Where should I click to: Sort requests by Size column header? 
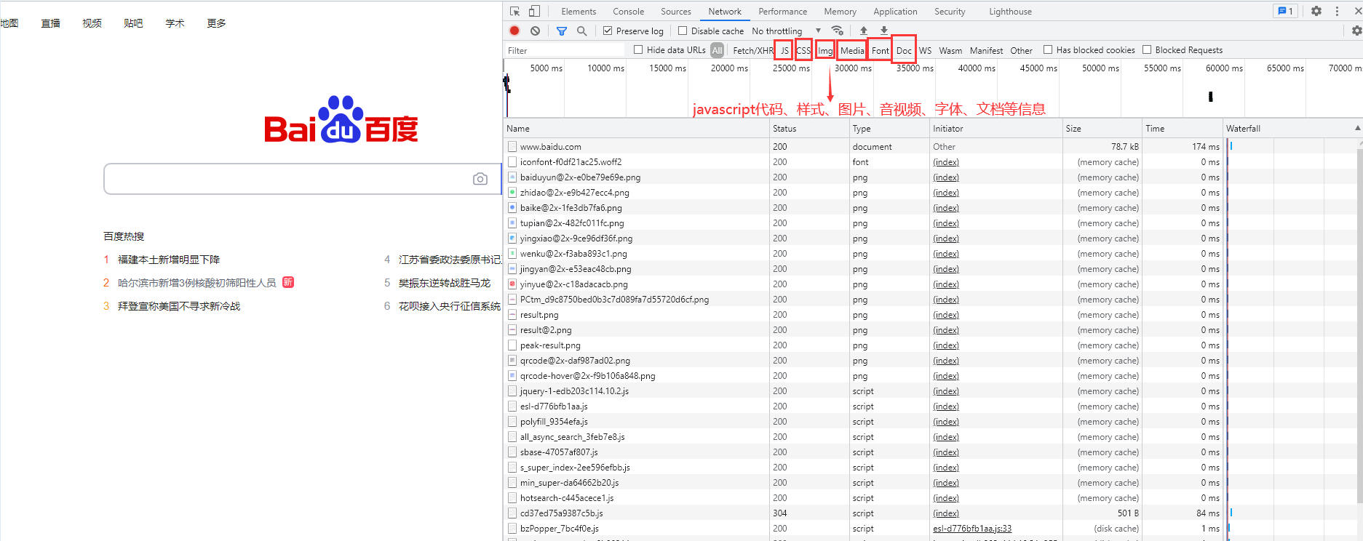[x=1102, y=128]
